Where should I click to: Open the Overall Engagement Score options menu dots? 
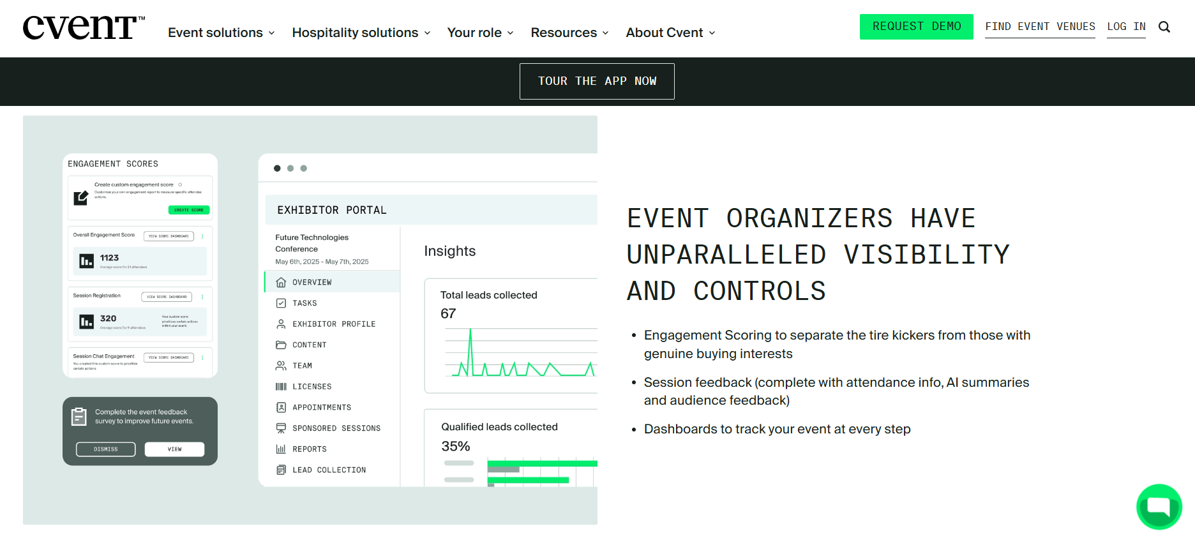click(x=202, y=236)
